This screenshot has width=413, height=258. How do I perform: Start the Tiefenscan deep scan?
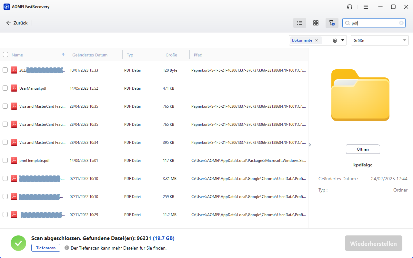46,248
